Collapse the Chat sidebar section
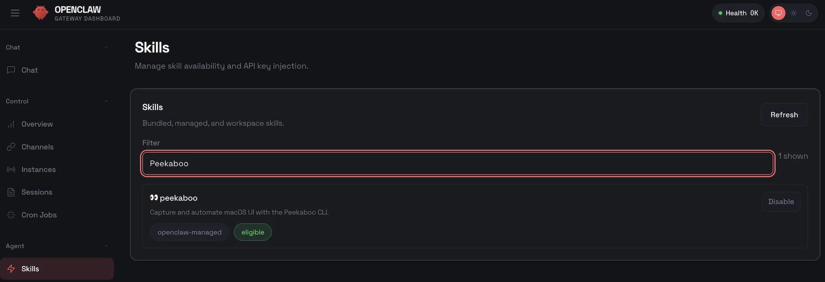Viewport: 825px width, 282px height. pos(106,47)
